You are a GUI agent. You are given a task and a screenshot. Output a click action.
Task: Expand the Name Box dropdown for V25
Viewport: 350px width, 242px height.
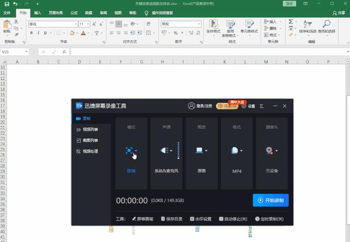click(26, 52)
